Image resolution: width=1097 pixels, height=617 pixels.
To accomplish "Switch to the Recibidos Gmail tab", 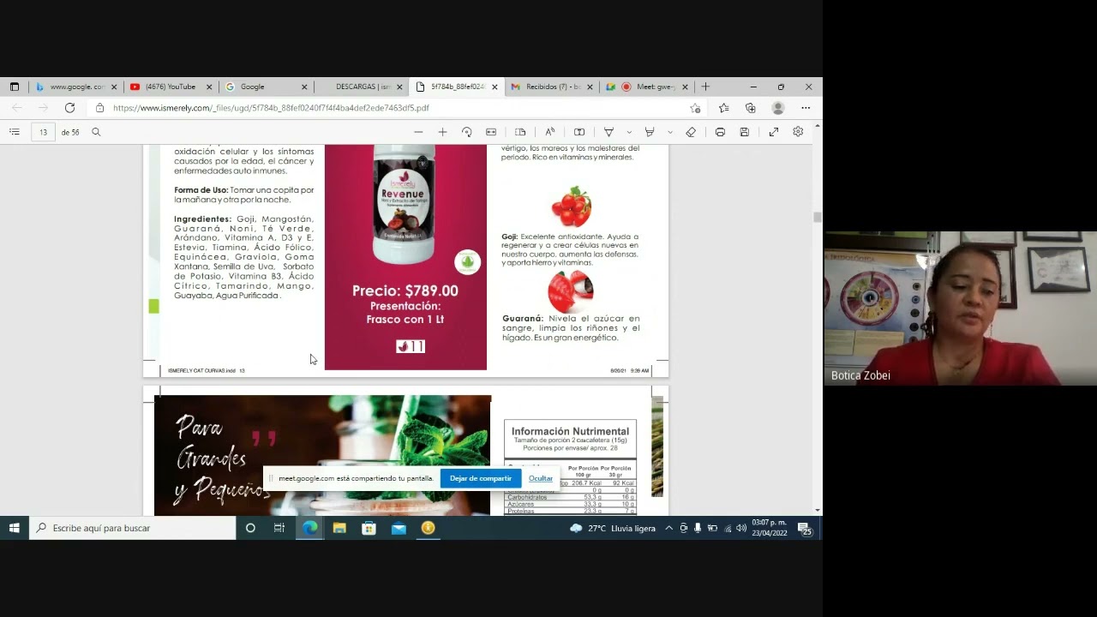I will (x=552, y=87).
